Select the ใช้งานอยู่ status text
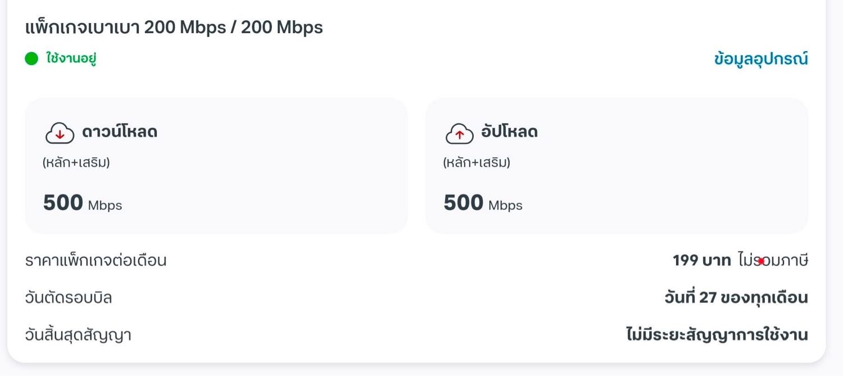 coord(71,58)
